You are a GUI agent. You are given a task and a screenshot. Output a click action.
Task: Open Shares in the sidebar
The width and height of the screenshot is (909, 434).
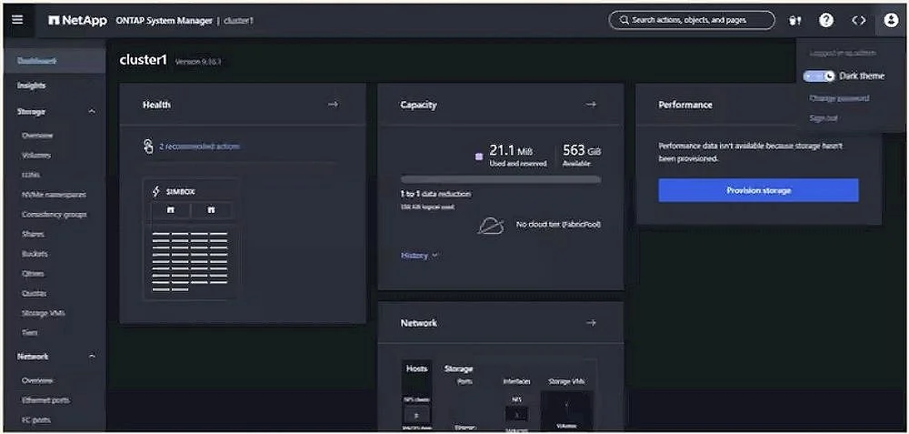tap(33, 234)
